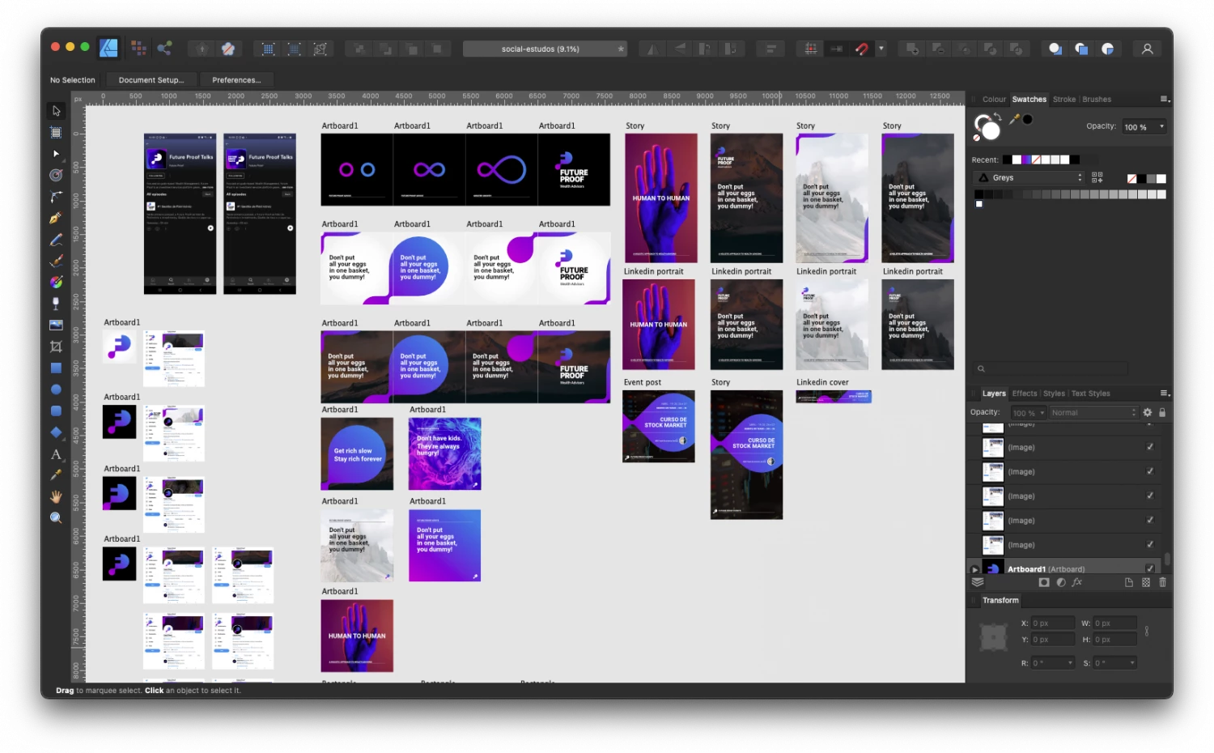Select the Pen tool in the toolbox
The width and height of the screenshot is (1214, 753).
(56, 218)
